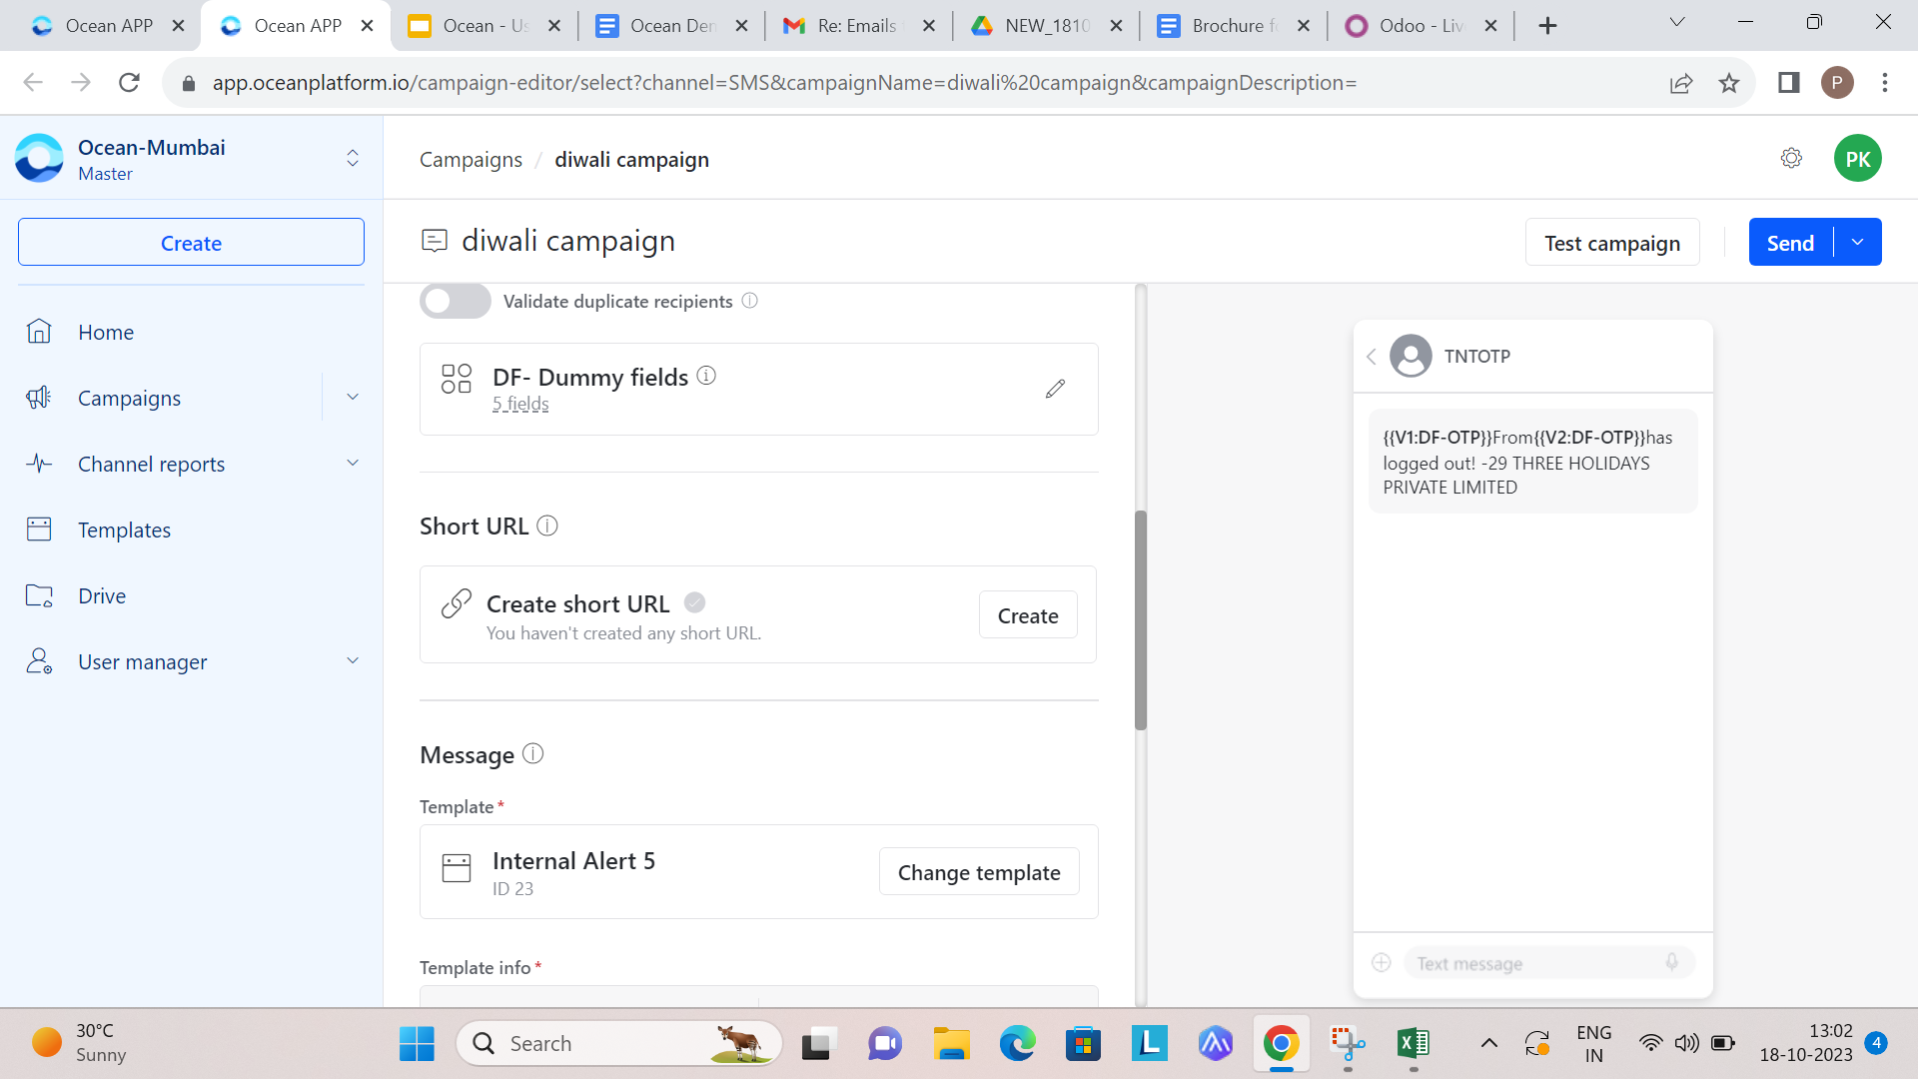
Task: Expand the User manager chevron
Action: pos(353,660)
